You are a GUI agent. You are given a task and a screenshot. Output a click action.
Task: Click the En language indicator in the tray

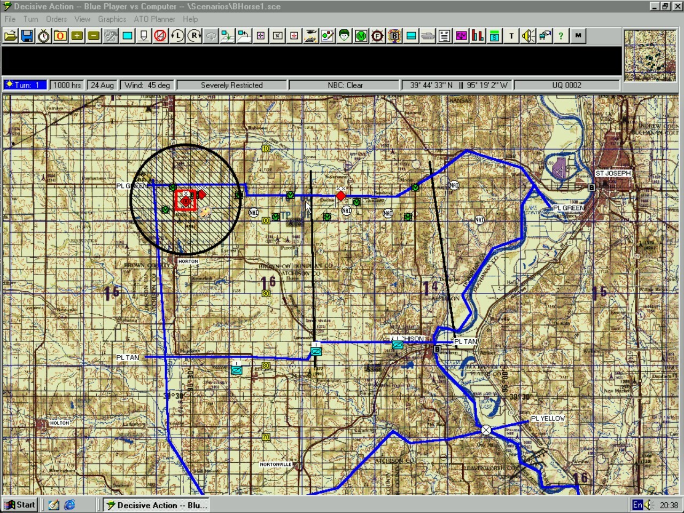coord(638,505)
